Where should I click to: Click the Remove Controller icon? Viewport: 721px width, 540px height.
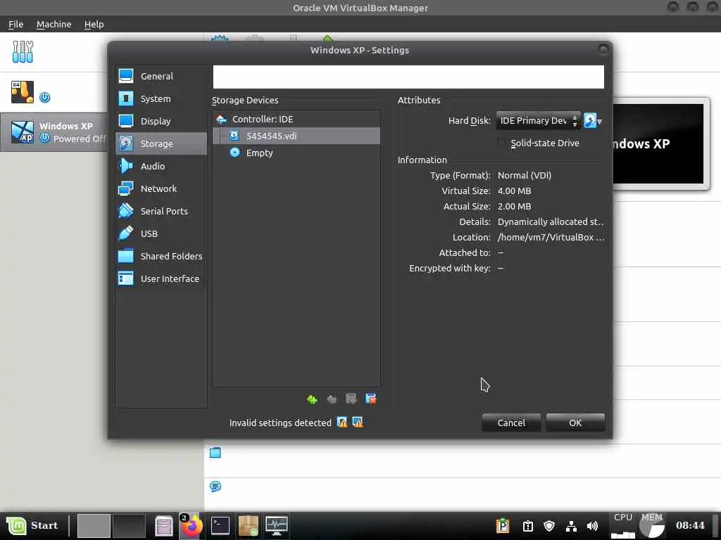point(332,399)
